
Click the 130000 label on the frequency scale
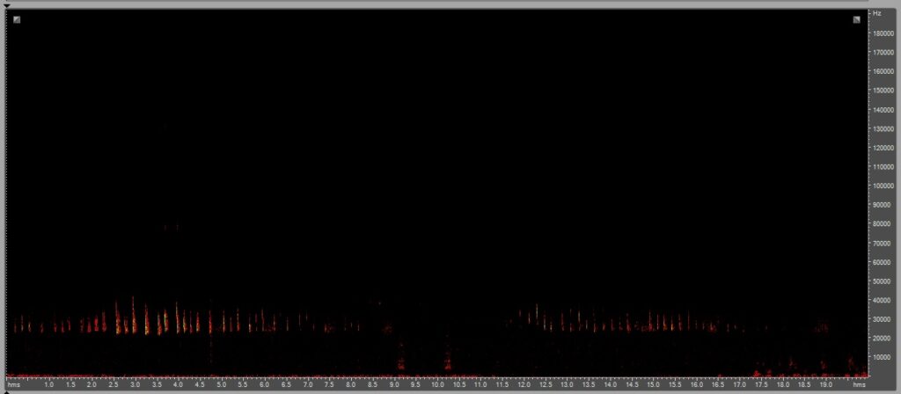tap(883, 128)
